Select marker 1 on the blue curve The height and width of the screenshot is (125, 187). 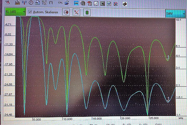point(168,100)
